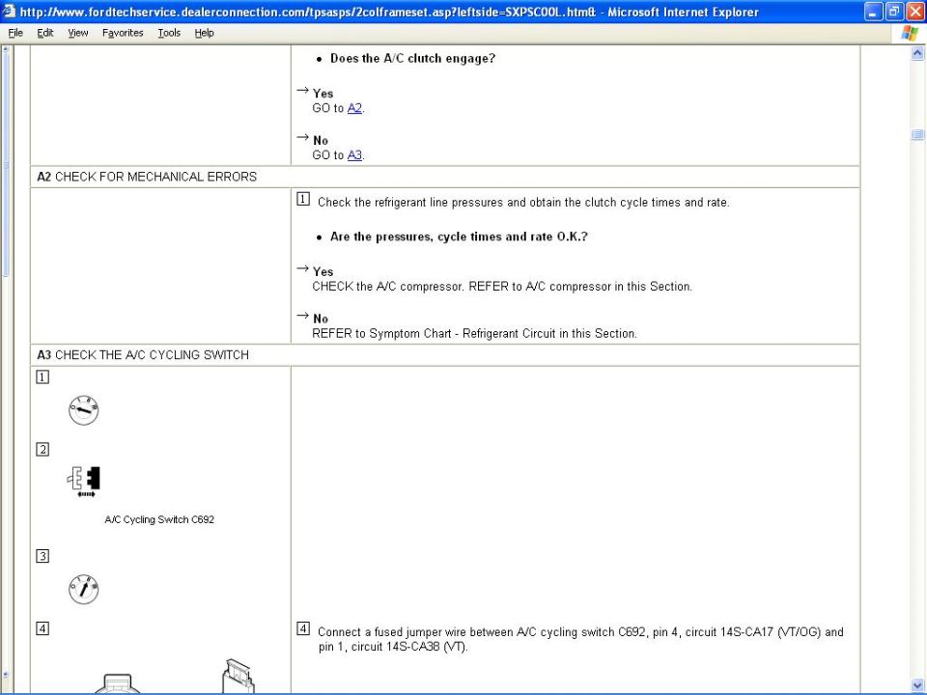Click heading 'A3 CHECK THE A/C CYCLING SWITCH'
This screenshot has height=695, width=927.
(x=143, y=354)
